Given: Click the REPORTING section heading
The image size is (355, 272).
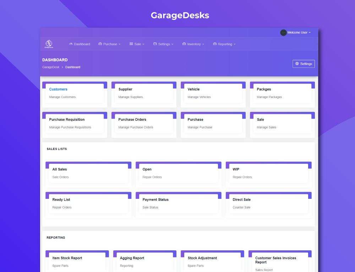Looking at the screenshot, I should (x=56, y=238).
